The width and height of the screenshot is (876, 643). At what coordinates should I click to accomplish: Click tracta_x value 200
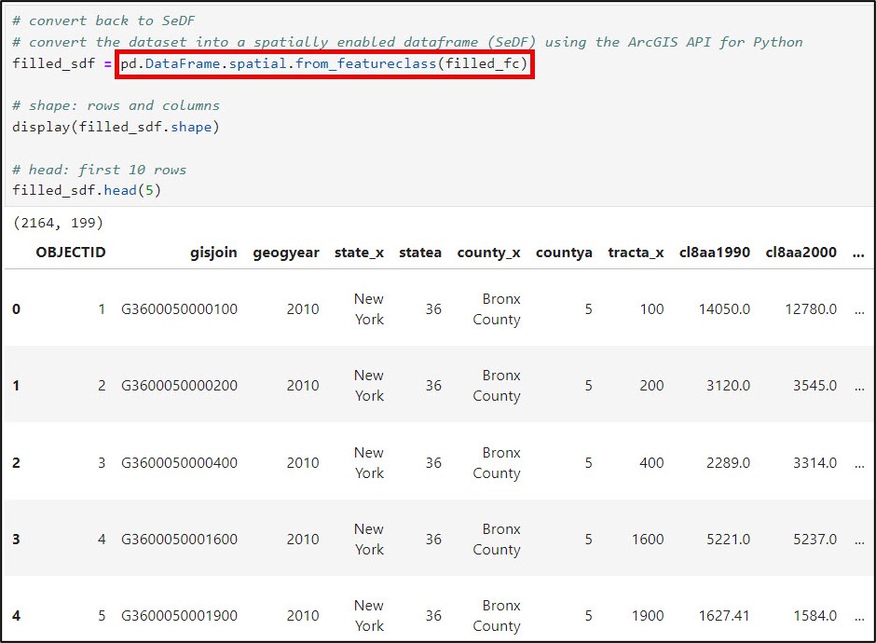pos(652,386)
